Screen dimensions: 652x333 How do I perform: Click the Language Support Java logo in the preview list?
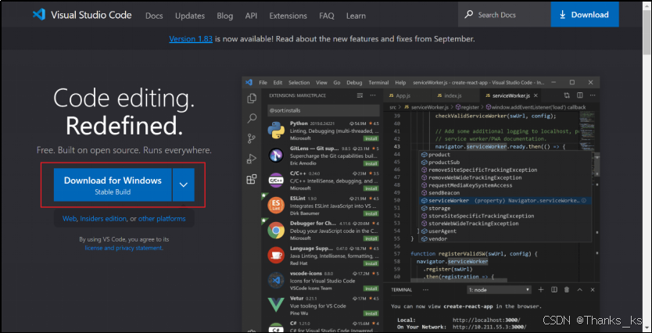pyautogui.click(x=276, y=254)
